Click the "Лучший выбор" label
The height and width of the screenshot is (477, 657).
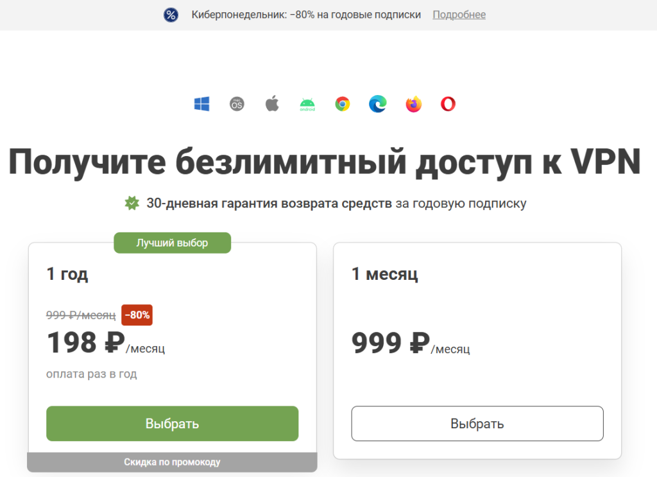pos(172,243)
